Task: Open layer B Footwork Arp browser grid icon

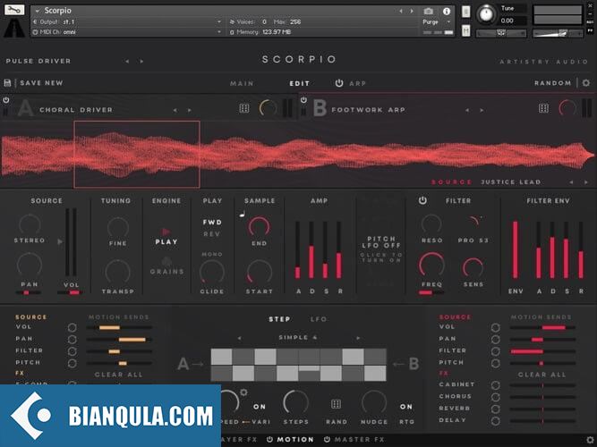Action: 543,108
